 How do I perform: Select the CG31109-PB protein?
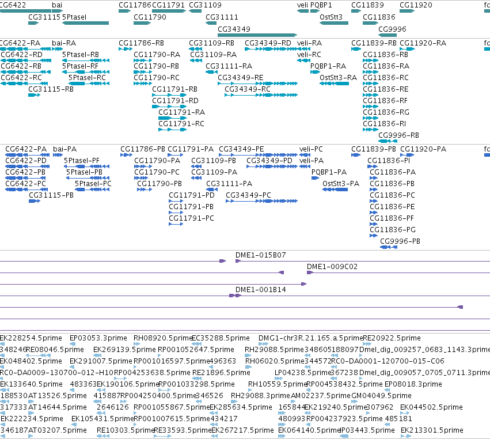(x=196, y=166)
